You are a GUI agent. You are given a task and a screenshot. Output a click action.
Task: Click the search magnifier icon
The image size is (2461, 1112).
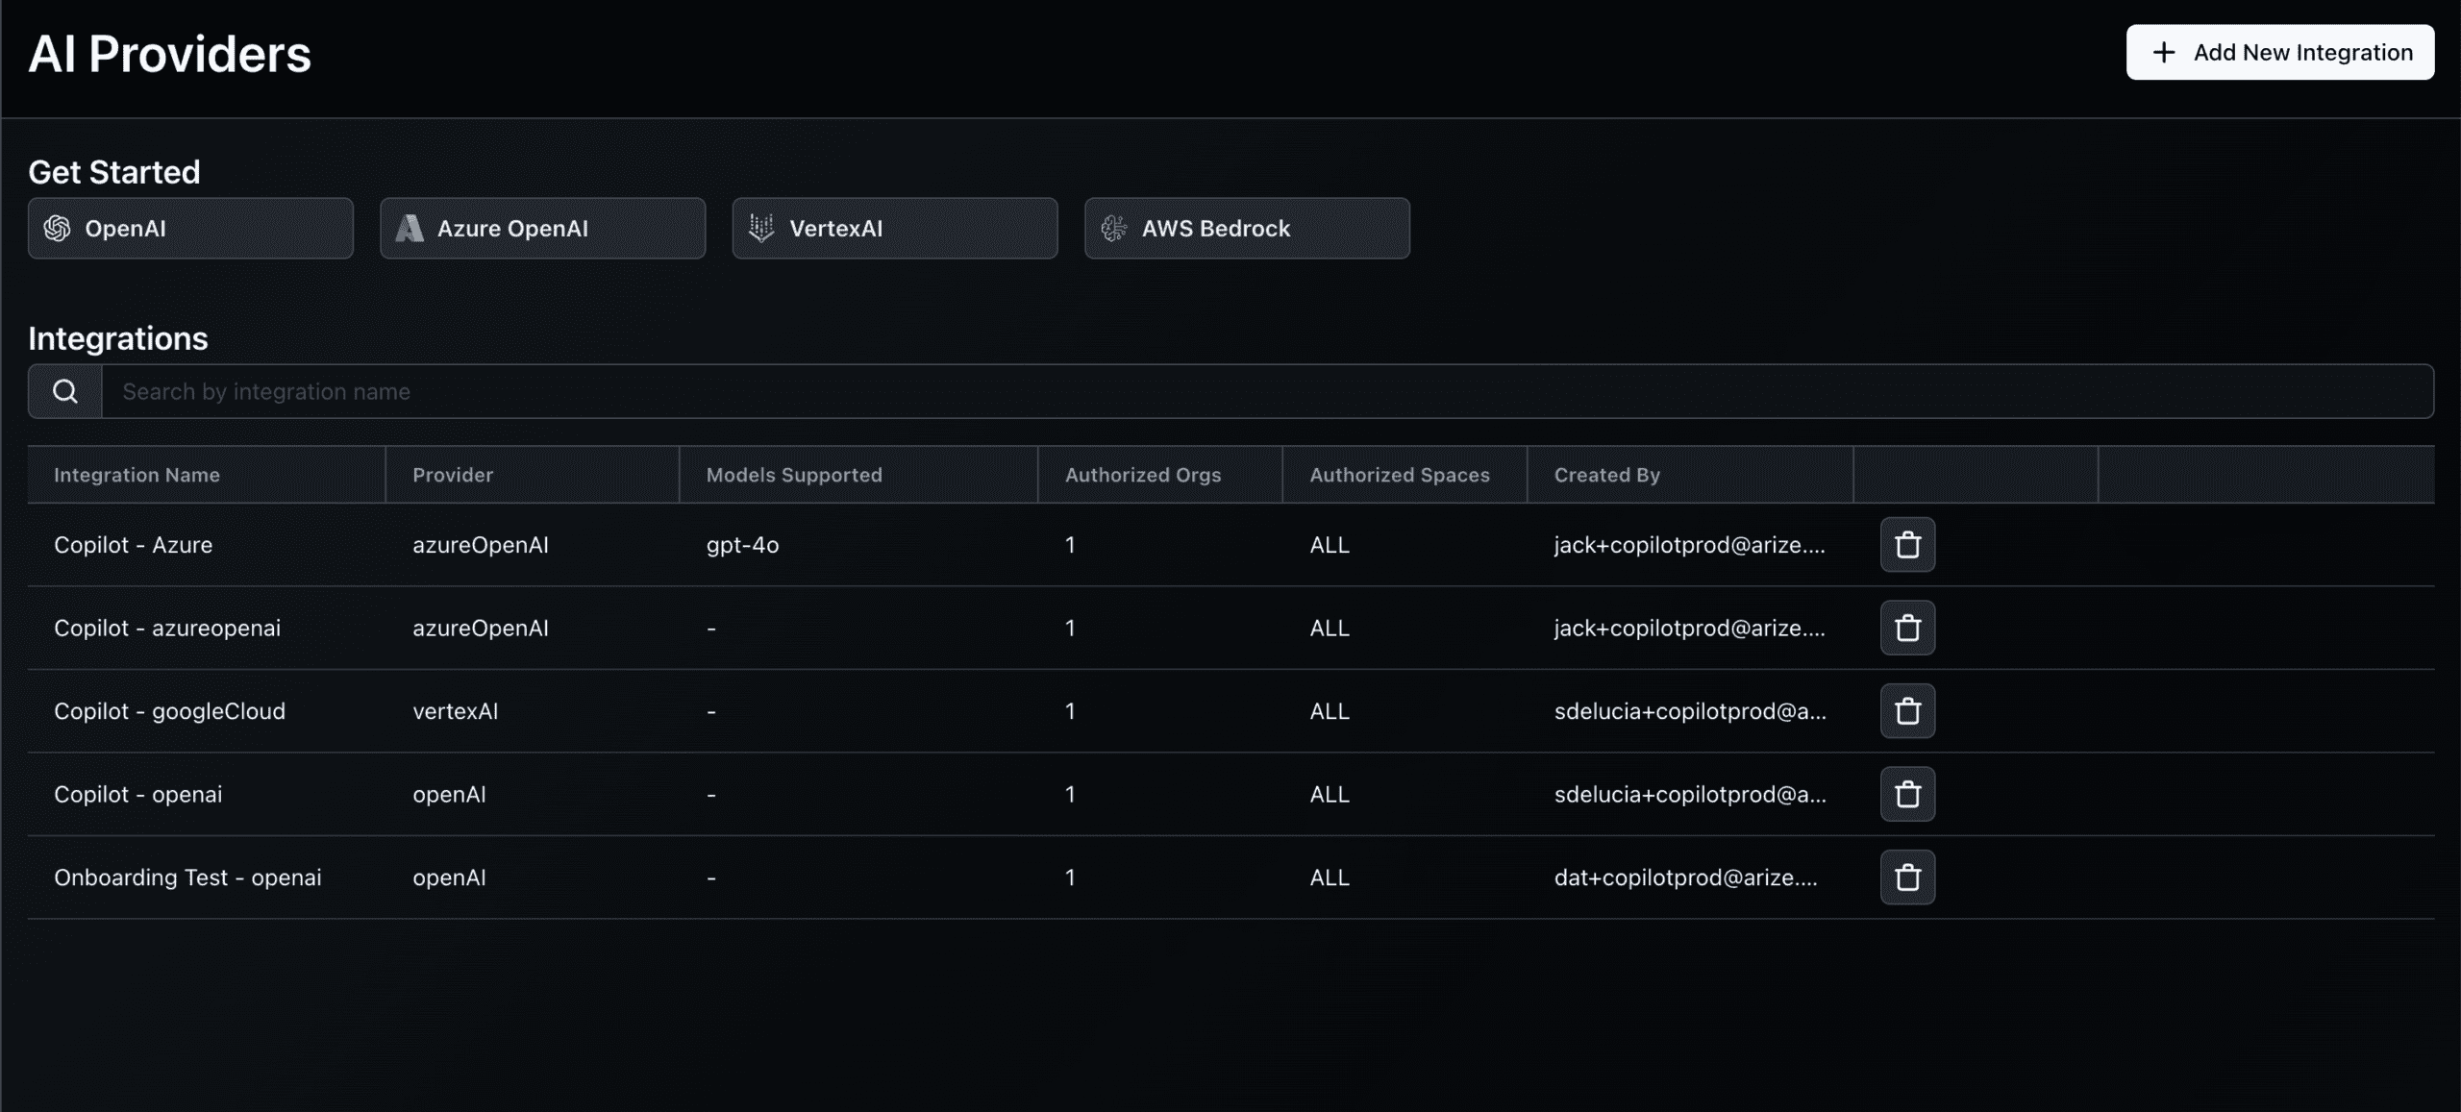click(x=64, y=391)
